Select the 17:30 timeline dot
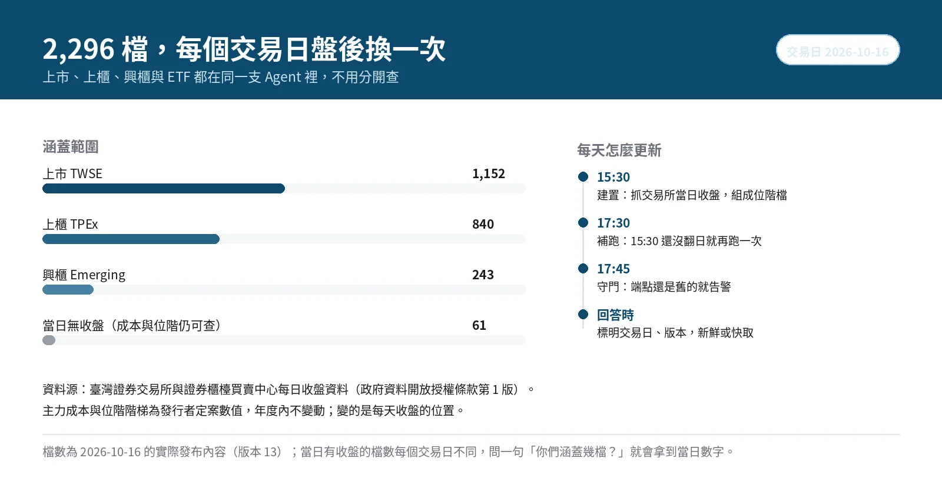Viewport: 942px width, 488px height. click(x=583, y=223)
